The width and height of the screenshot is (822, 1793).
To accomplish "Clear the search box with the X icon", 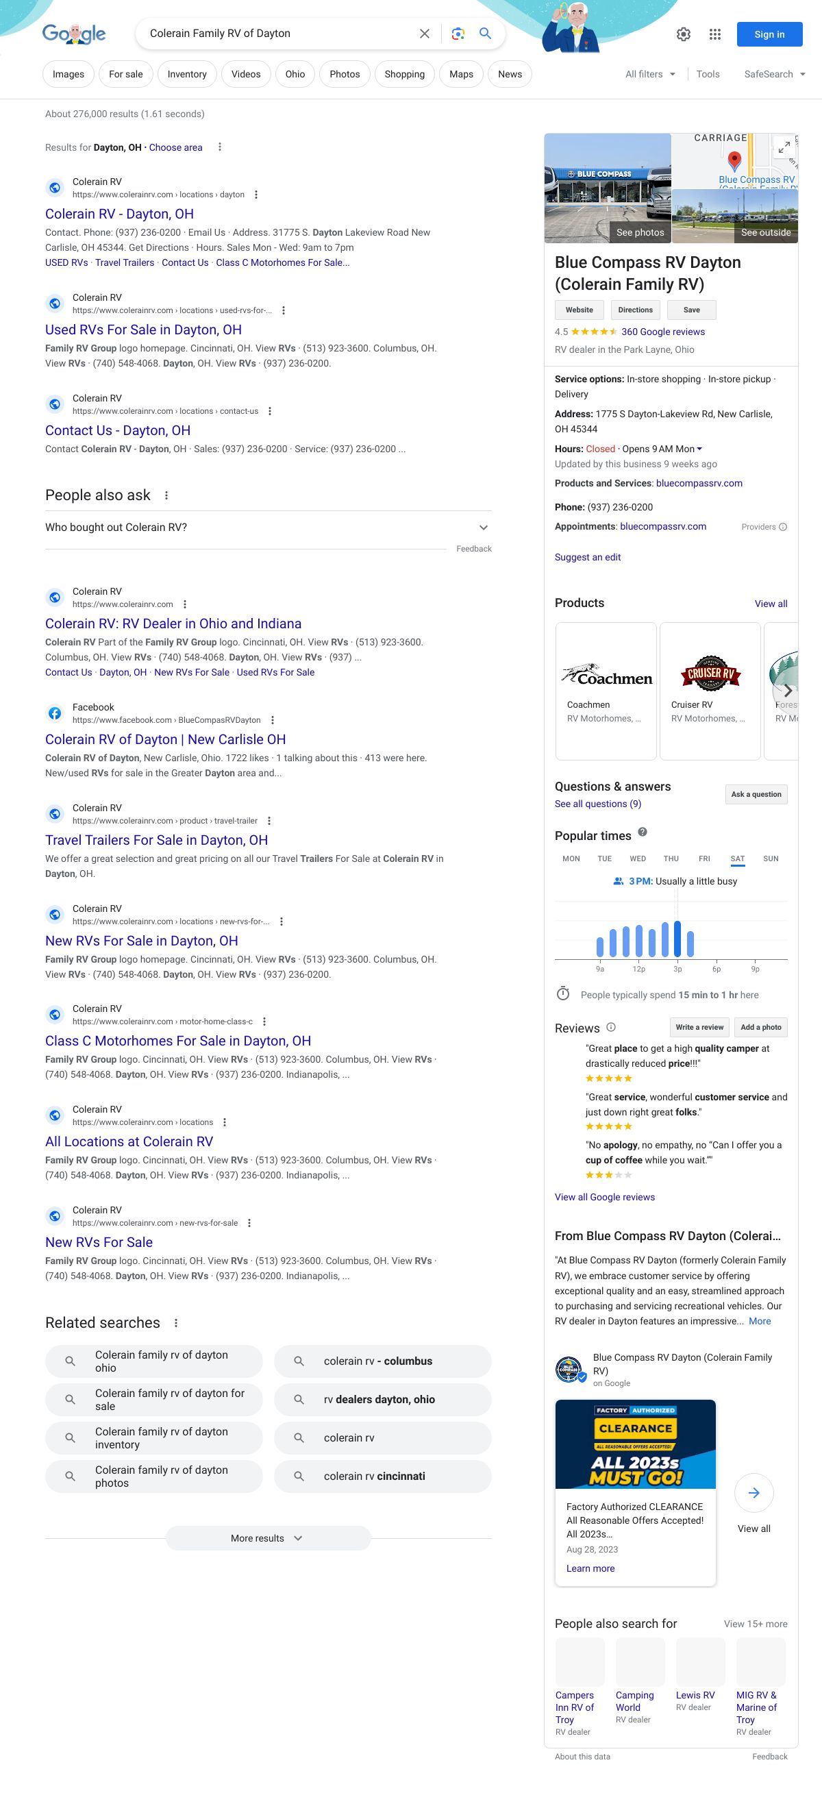I will coord(425,34).
